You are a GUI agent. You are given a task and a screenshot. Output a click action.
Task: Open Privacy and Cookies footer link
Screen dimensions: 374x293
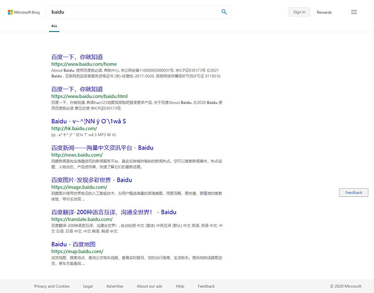click(x=52, y=286)
